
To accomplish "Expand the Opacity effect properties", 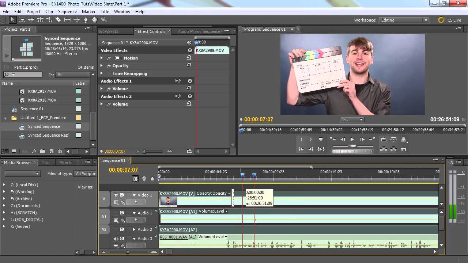I will click(102, 66).
